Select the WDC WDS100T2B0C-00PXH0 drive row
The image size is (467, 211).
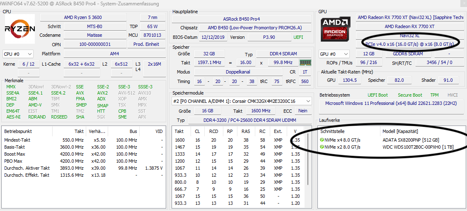click(x=392, y=147)
